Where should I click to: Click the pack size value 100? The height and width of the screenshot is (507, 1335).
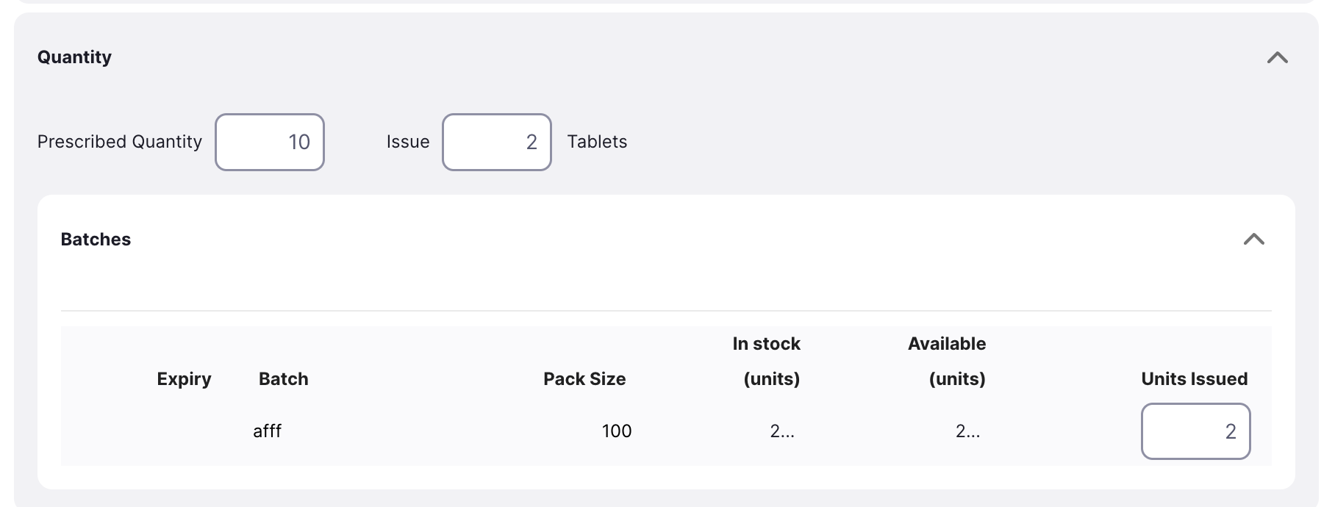tap(617, 431)
